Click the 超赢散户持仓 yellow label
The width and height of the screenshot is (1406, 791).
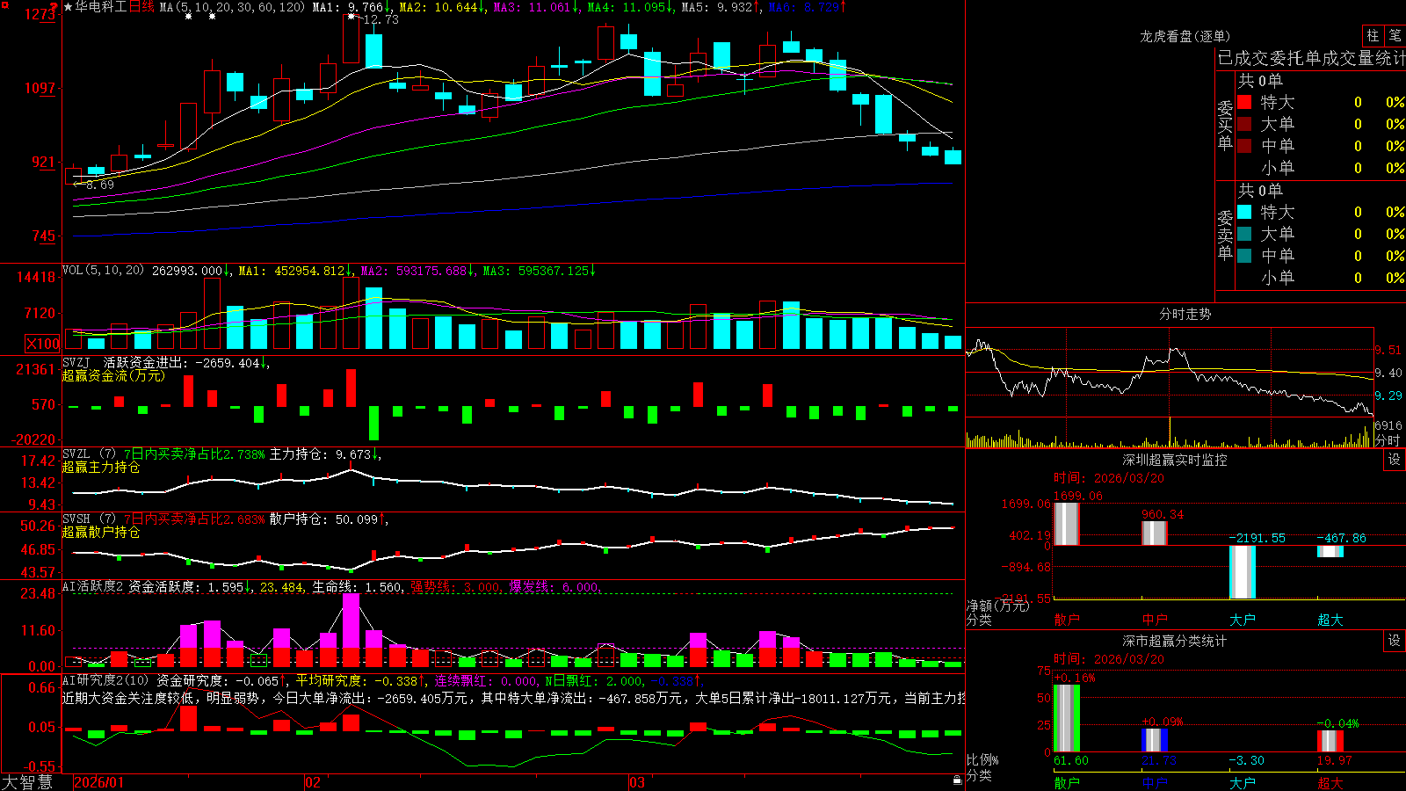pos(101,532)
